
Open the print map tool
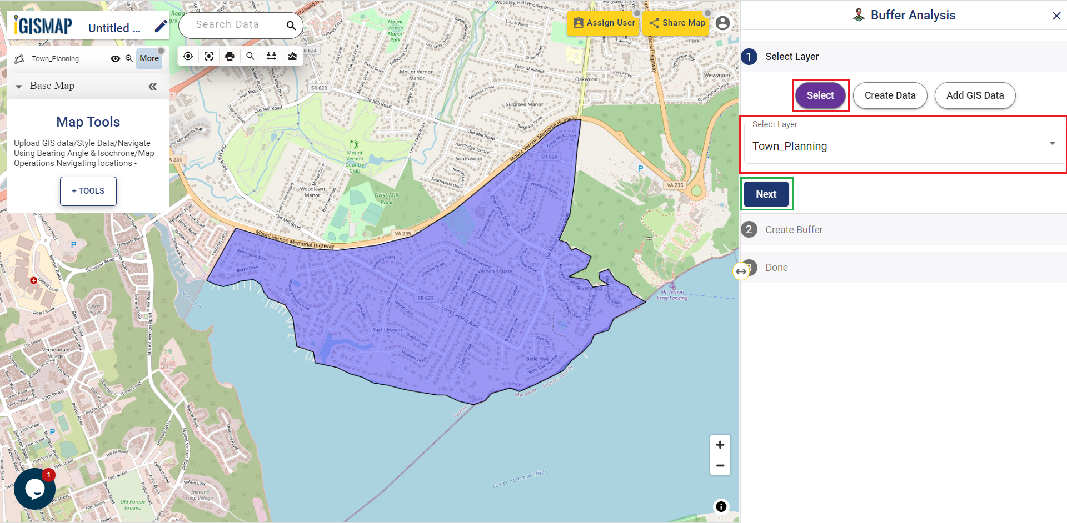point(230,56)
